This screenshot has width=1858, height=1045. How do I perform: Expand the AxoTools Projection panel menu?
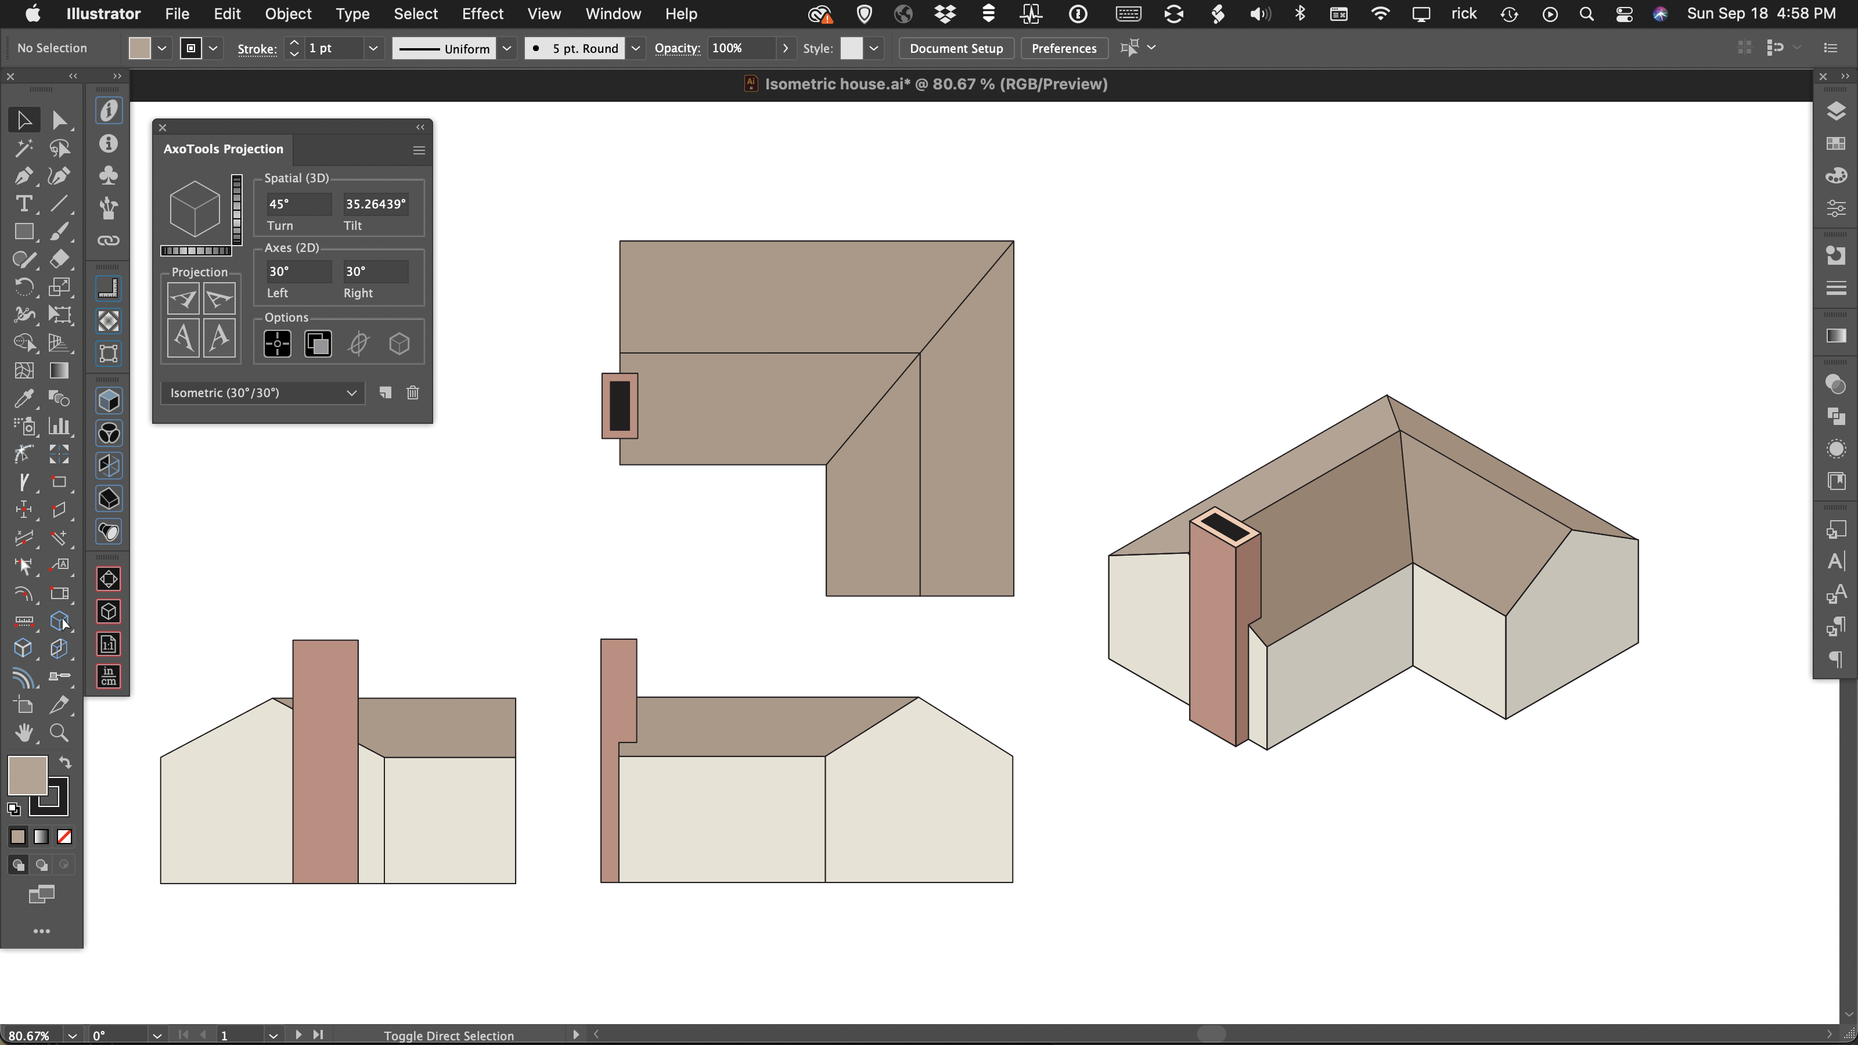coord(419,150)
